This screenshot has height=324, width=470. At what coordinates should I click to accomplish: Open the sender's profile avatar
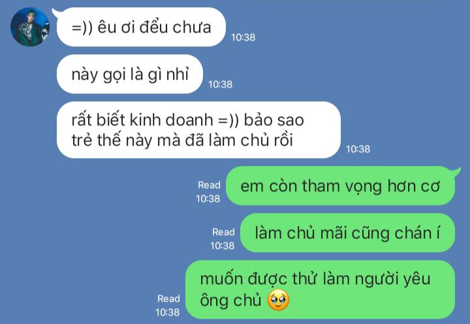30,27
